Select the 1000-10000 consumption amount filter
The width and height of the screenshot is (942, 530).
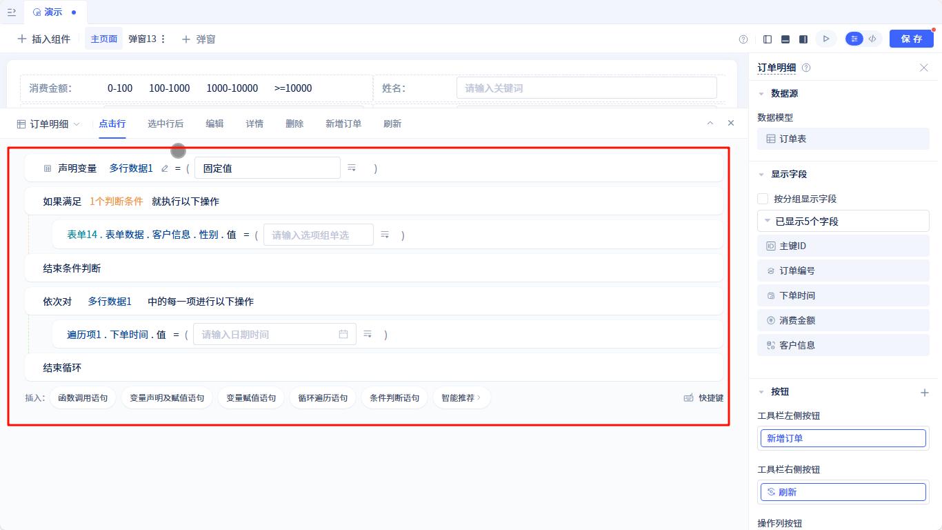(232, 88)
